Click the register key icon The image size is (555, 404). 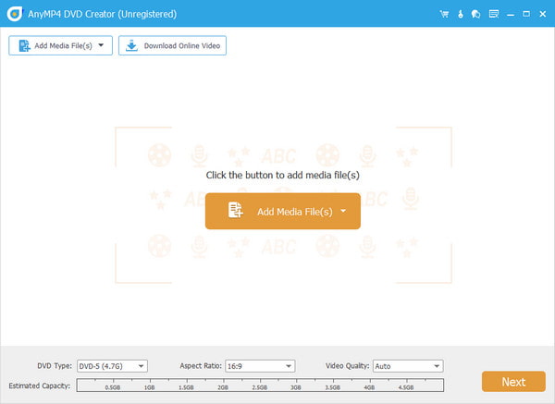click(x=460, y=14)
